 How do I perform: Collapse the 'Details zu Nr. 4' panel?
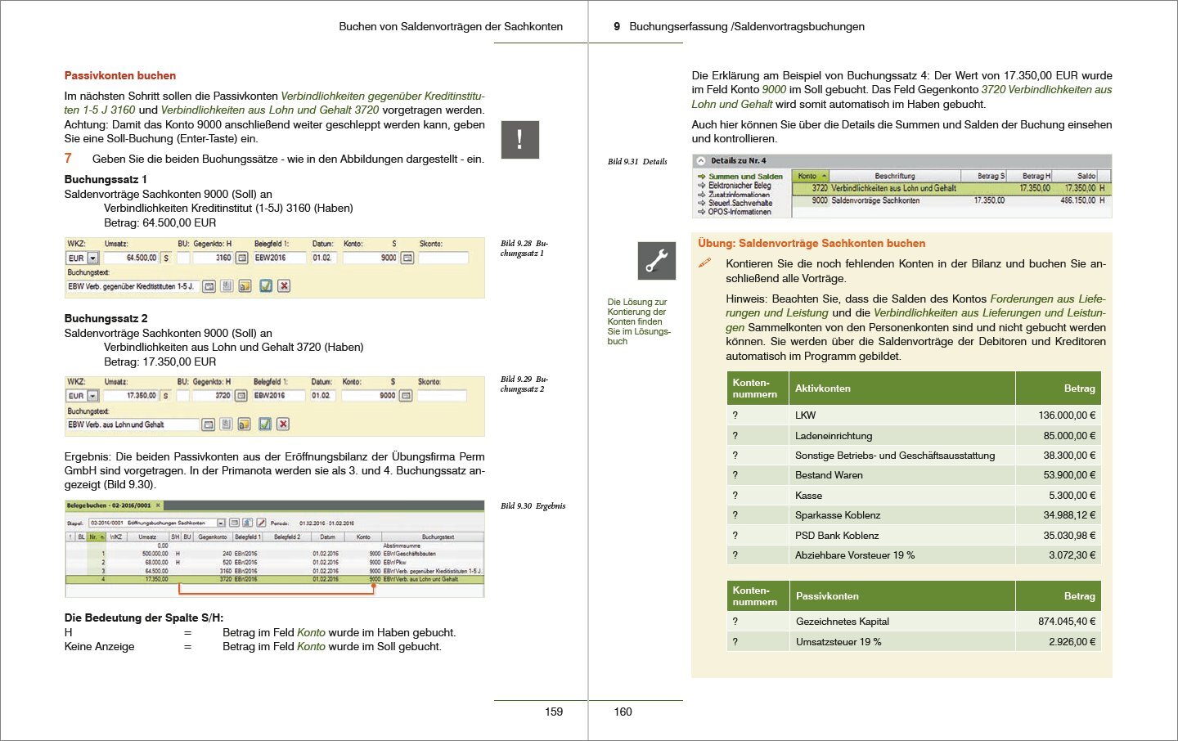click(x=701, y=161)
